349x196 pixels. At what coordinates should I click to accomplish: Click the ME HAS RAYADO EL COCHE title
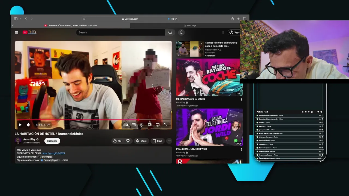pos(191,99)
